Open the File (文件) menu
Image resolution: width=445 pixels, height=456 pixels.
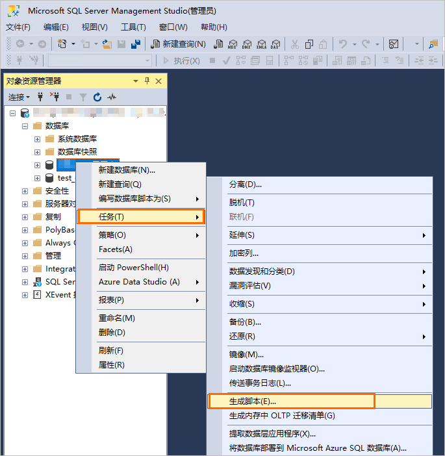coord(18,27)
